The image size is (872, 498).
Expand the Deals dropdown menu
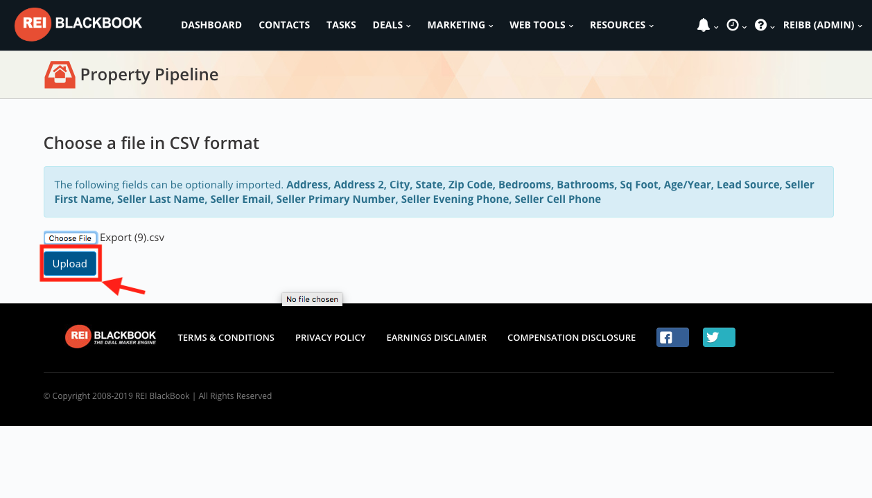[x=392, y=25]
